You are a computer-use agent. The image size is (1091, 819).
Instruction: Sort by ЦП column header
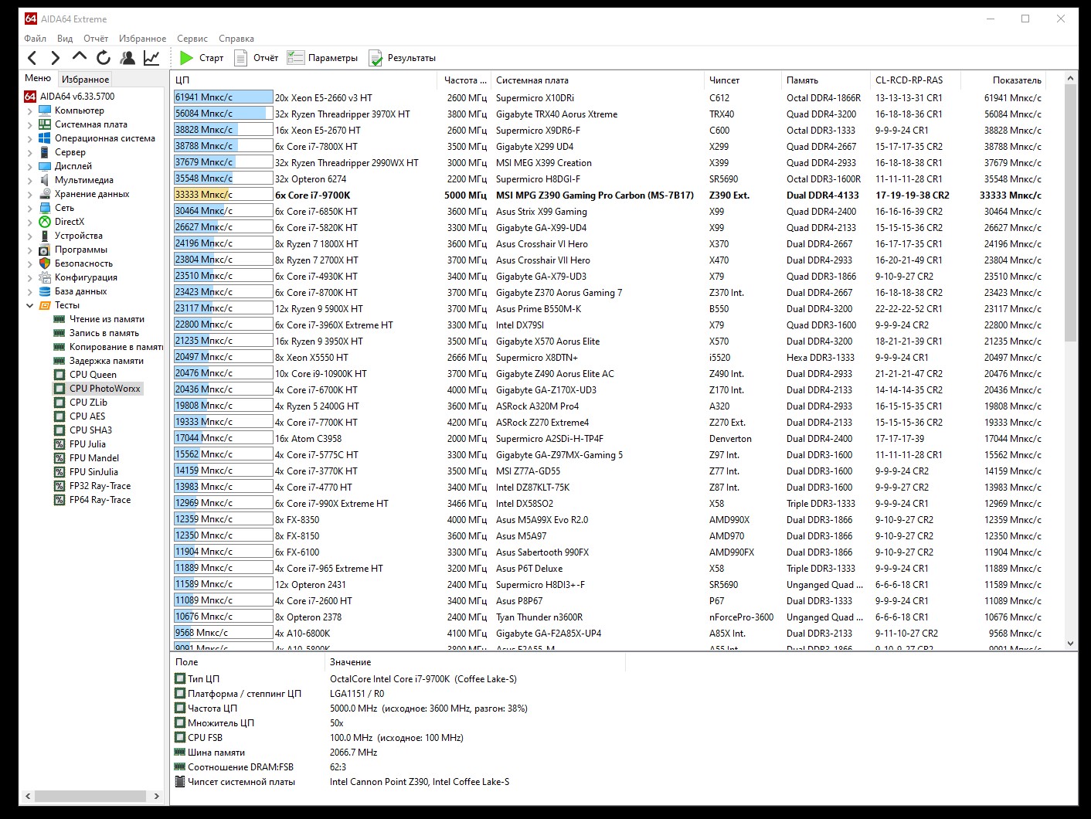click(304, 80)
